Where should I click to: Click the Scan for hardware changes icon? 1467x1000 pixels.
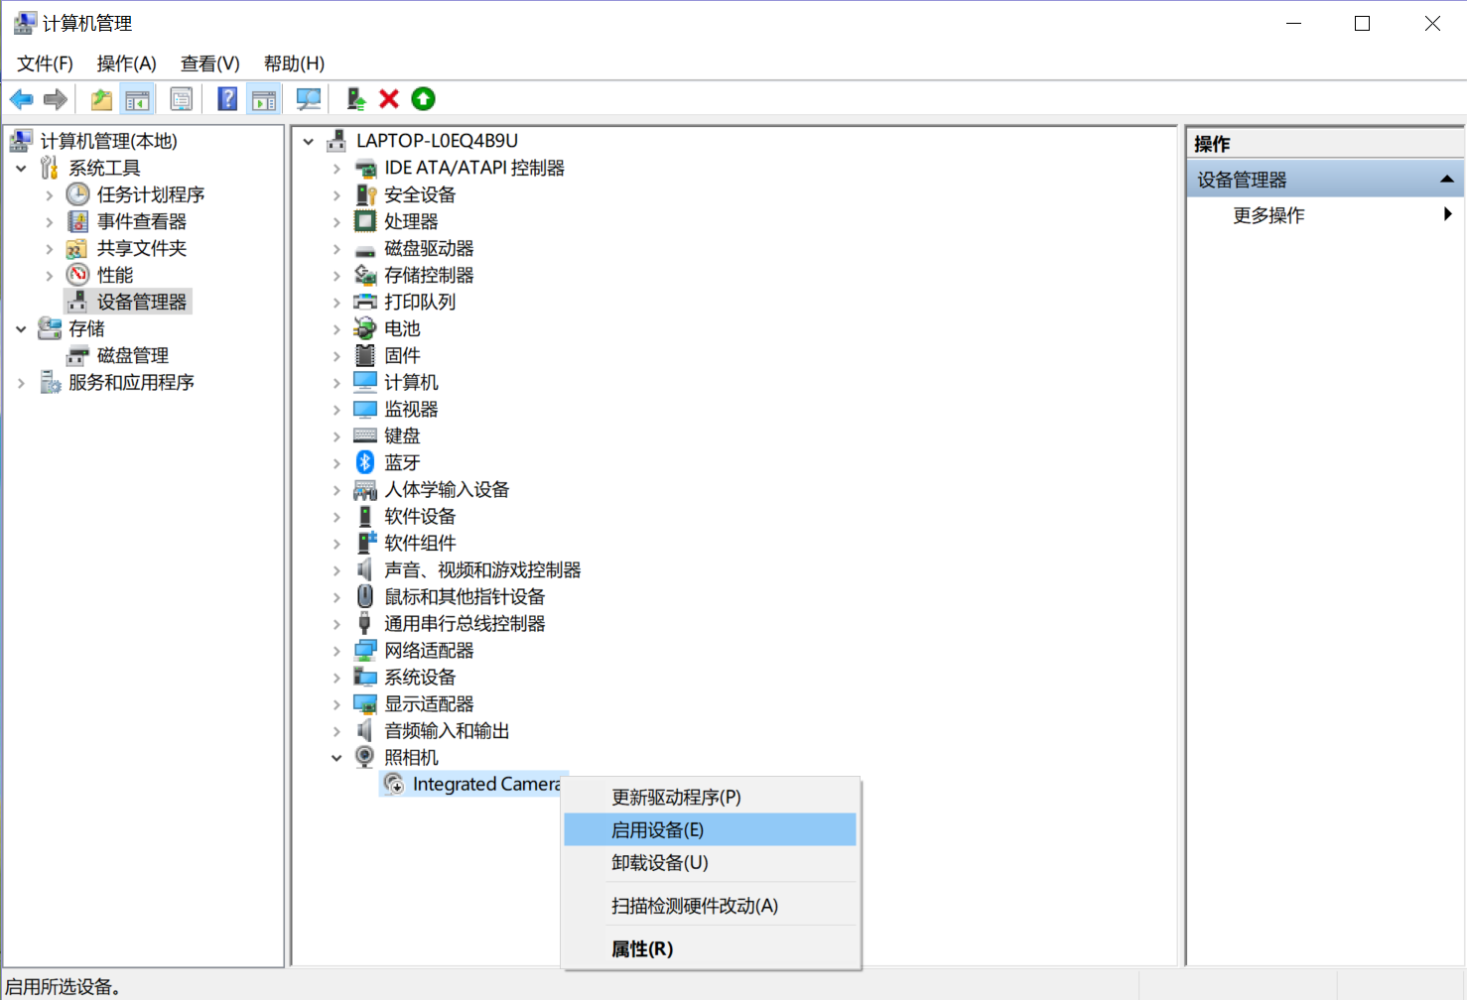coord(308,98)
